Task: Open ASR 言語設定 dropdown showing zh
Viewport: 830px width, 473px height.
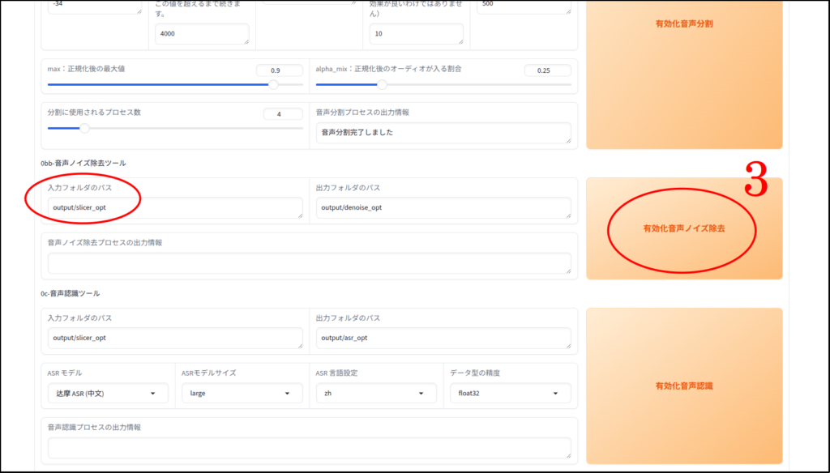Action: tap(374, 394)
